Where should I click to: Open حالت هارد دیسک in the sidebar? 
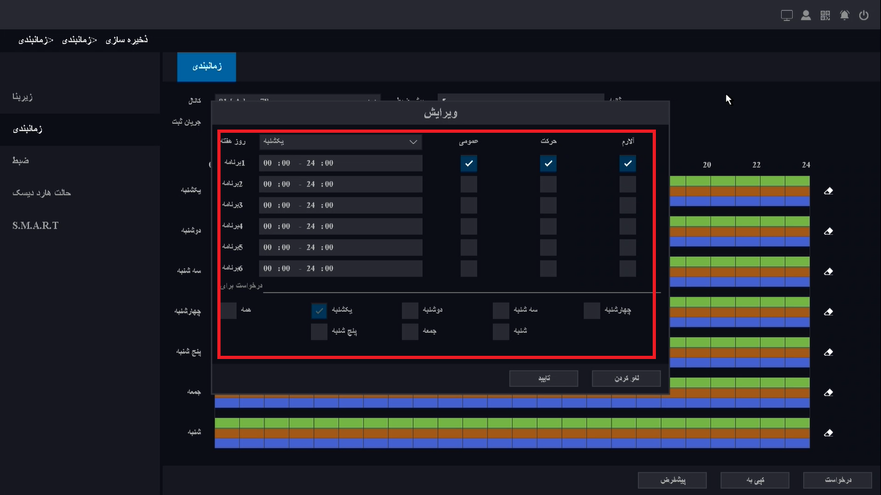point(80,193)
